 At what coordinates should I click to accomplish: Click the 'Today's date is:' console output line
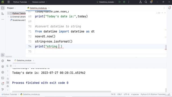pyautogui.click(x=49, y=73)
